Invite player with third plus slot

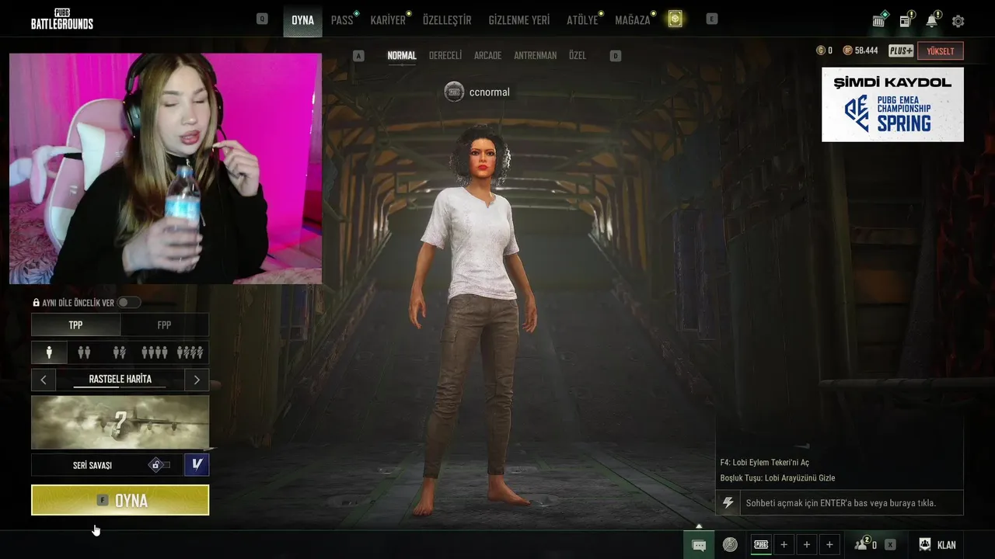[829, 545]
